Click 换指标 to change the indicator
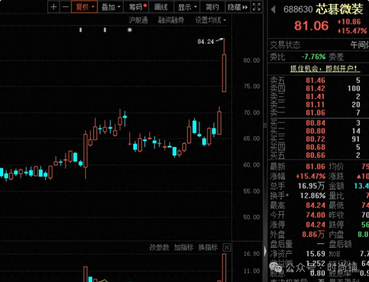369x282 pixels. point(208,247)
